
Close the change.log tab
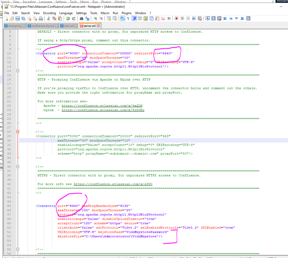coord(24,26)
